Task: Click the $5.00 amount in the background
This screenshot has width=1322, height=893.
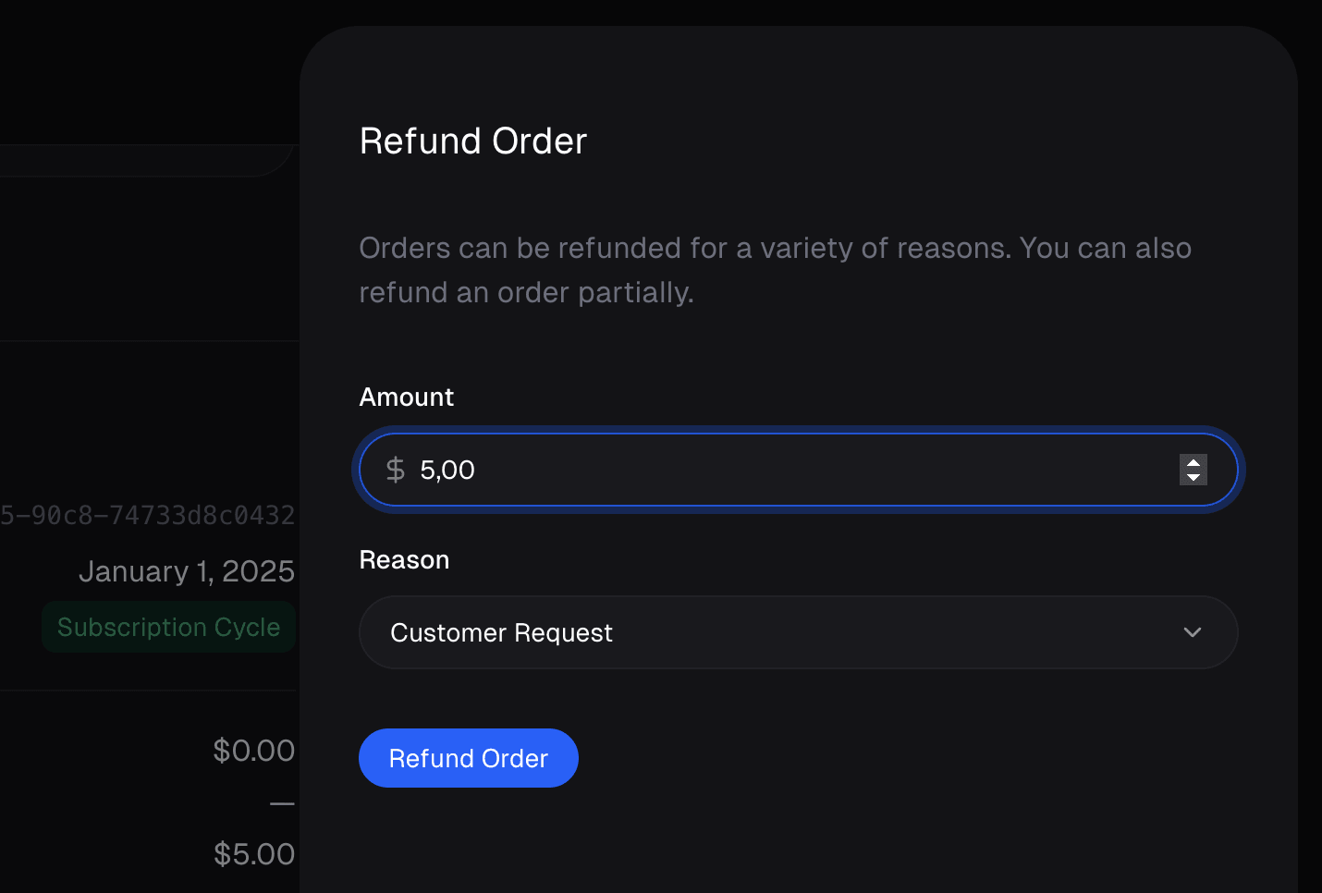Action: (x=254, y=854)
